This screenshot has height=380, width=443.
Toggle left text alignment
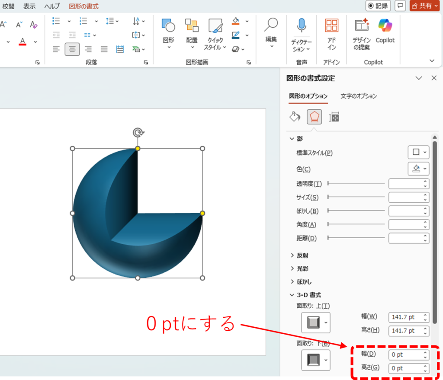coord(56,49)
